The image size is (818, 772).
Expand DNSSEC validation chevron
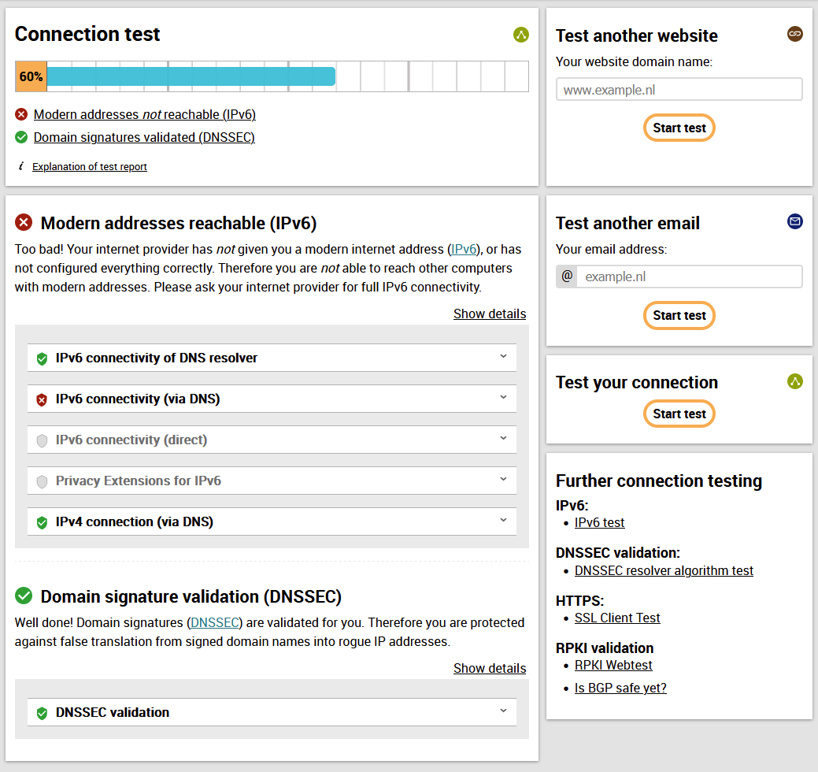coord(503,711)
